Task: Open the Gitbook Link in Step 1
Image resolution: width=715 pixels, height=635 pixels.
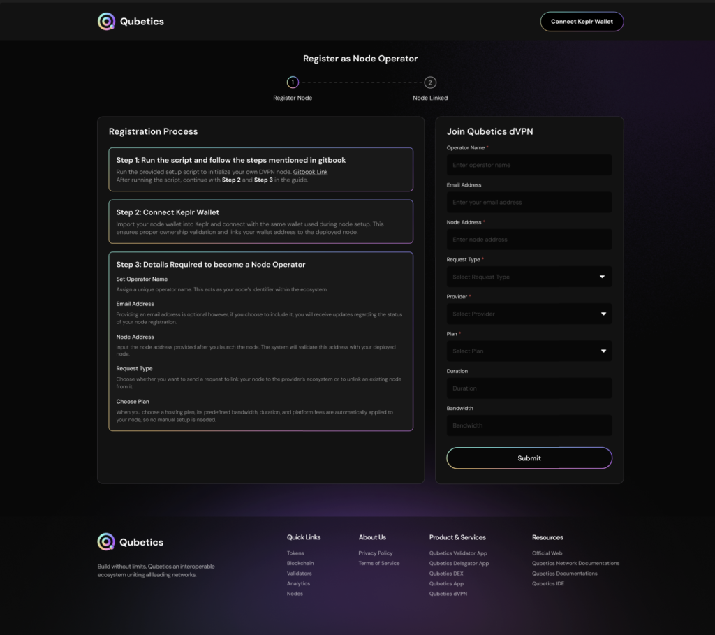Action: click(x=310, y=172)
